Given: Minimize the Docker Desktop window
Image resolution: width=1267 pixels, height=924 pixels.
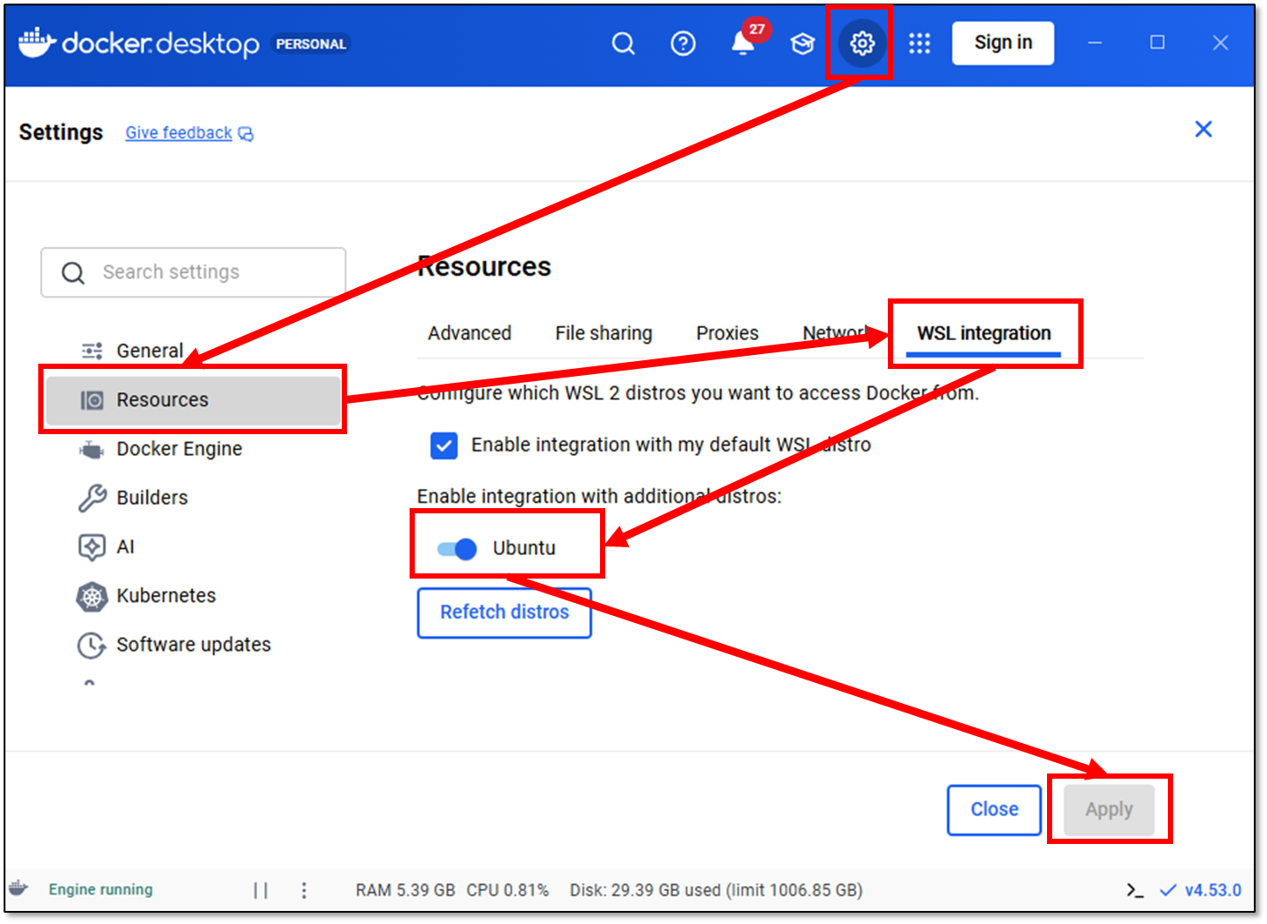Looking at the screenshot, I should (x=1095, y=43).
